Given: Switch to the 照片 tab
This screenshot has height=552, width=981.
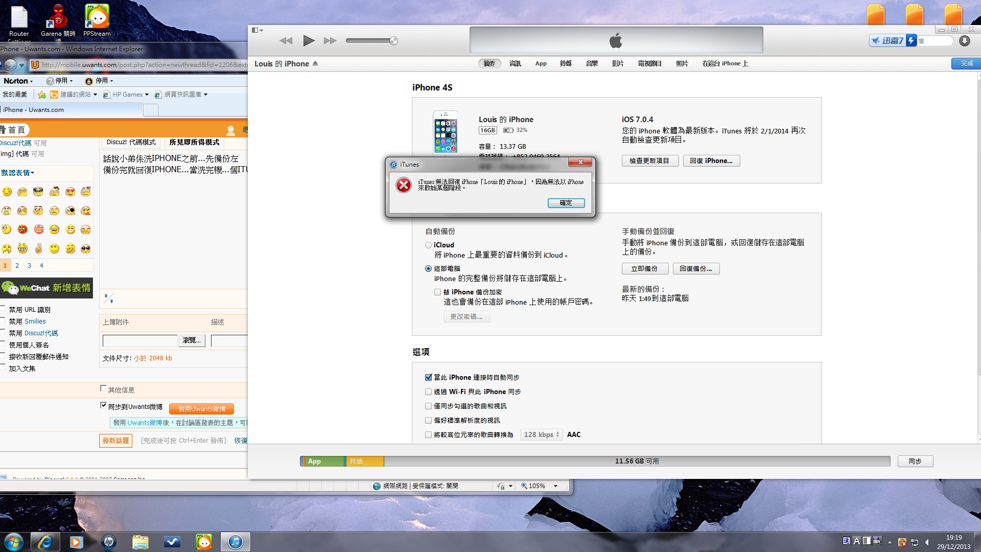Looking at the screenshot, I should (x=682, y=64).
